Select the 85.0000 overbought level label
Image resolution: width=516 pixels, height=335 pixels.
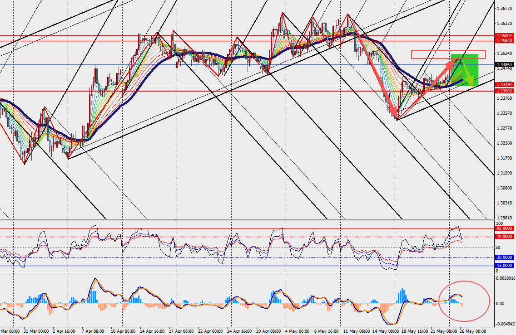tap(504, 228)
